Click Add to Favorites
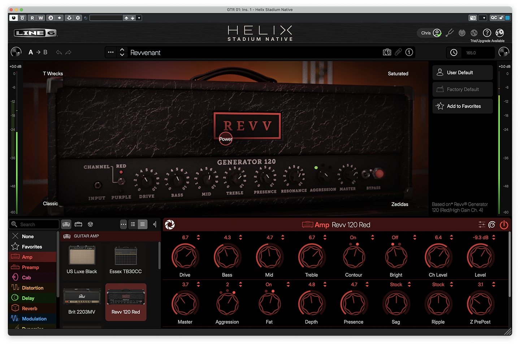 (x=463, y=106)
